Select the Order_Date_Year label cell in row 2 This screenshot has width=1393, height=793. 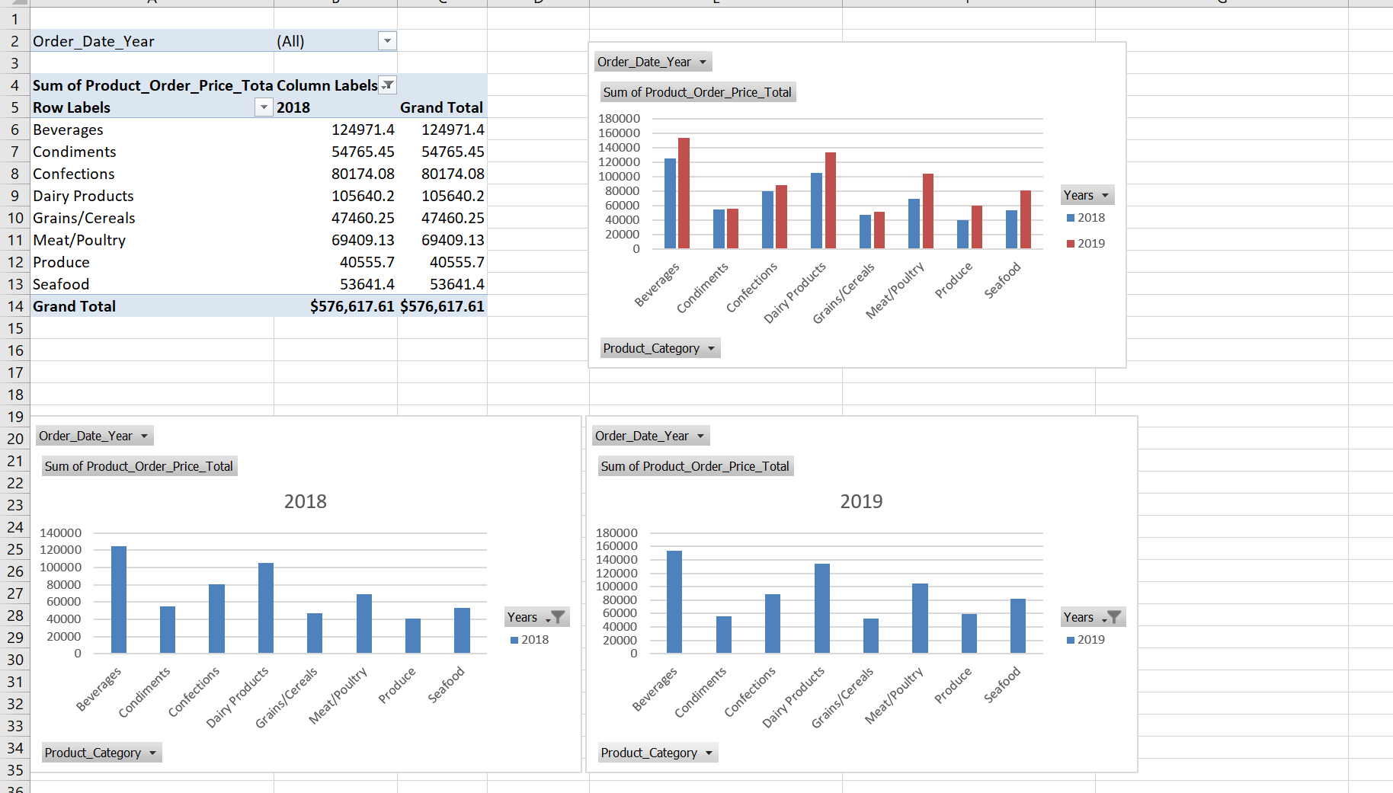click(152, 41)
